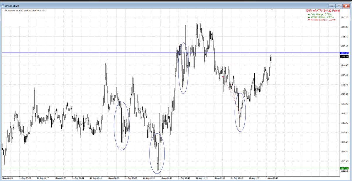Click the 1913.40 price scale label

pyautogui.click(x=344, y=94)
